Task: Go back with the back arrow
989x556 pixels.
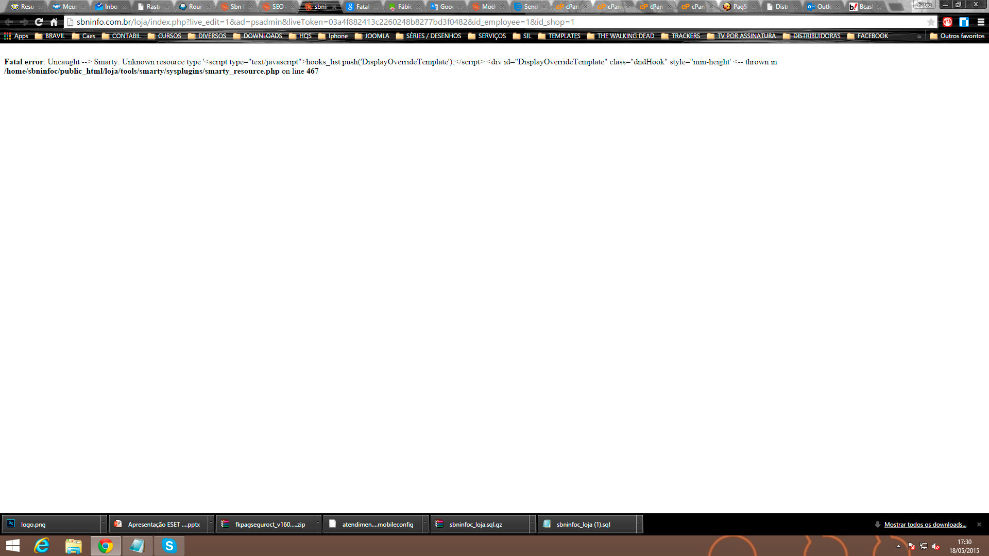Action: pyautogui.click(x=9, y=22)
